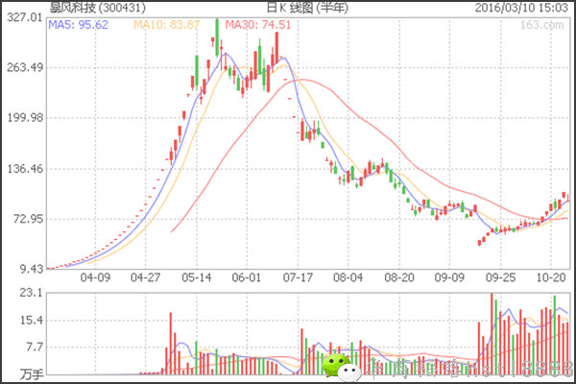Click the timestamp 2016/03/10 15:03
This screenshot has height=384, width=576.
pos(521,8)
